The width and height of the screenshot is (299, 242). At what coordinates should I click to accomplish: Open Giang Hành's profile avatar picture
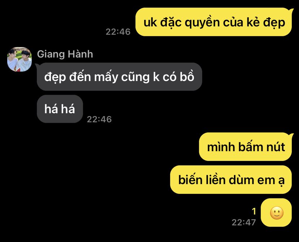click(19, 59)
